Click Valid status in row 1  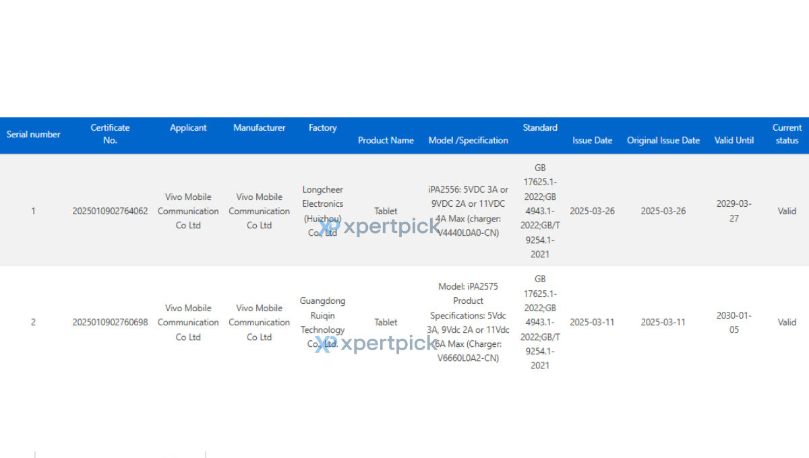coord(787,211)
